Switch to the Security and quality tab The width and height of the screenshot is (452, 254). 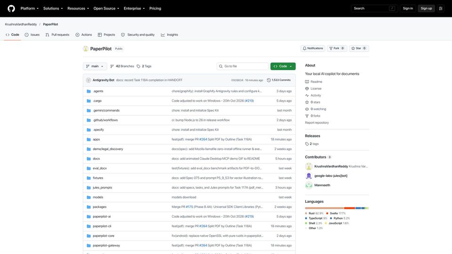point(138,34)
